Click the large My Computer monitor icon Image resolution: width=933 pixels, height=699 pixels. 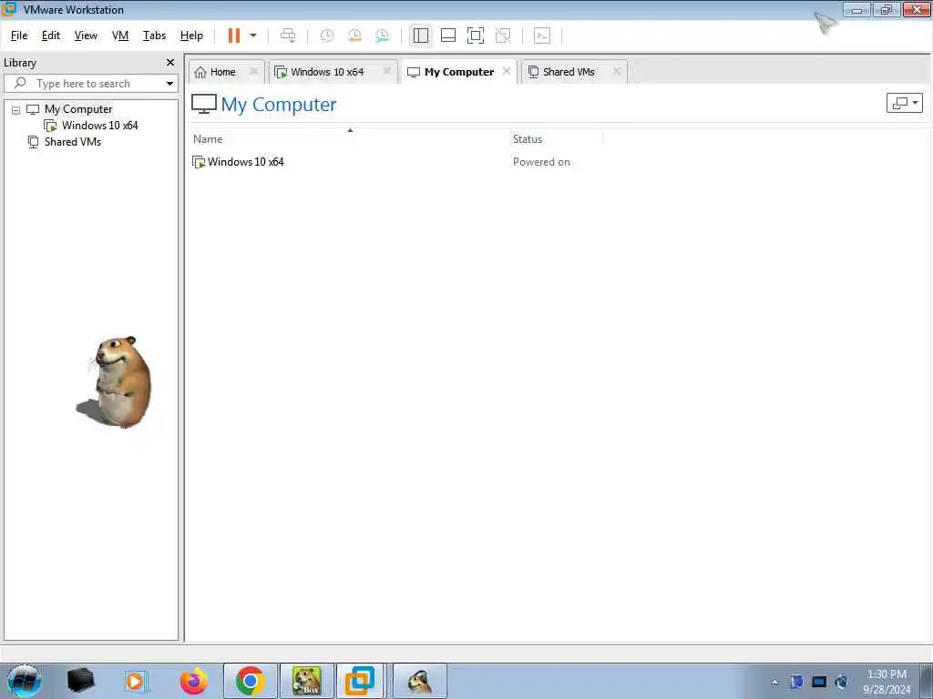tap(203, 104)
